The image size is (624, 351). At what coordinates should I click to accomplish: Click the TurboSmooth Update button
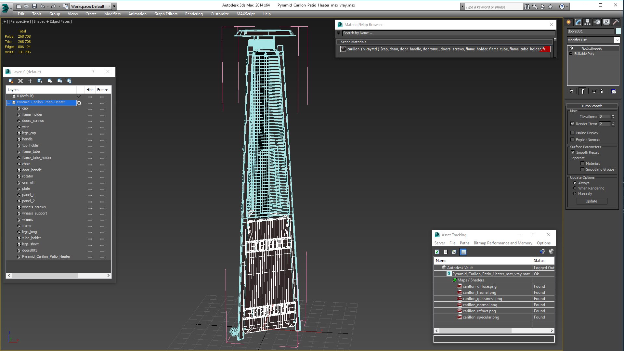(x=591, y=201)
